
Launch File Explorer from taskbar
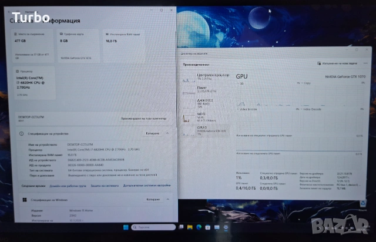pos(190,227)
